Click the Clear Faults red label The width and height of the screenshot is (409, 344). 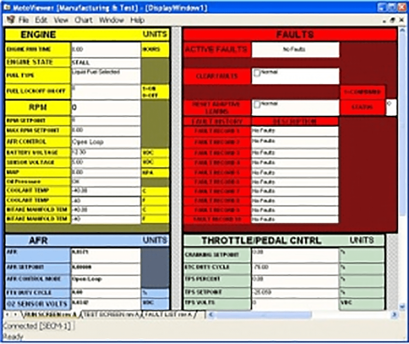pyautogui.click(x=217, y=76)
